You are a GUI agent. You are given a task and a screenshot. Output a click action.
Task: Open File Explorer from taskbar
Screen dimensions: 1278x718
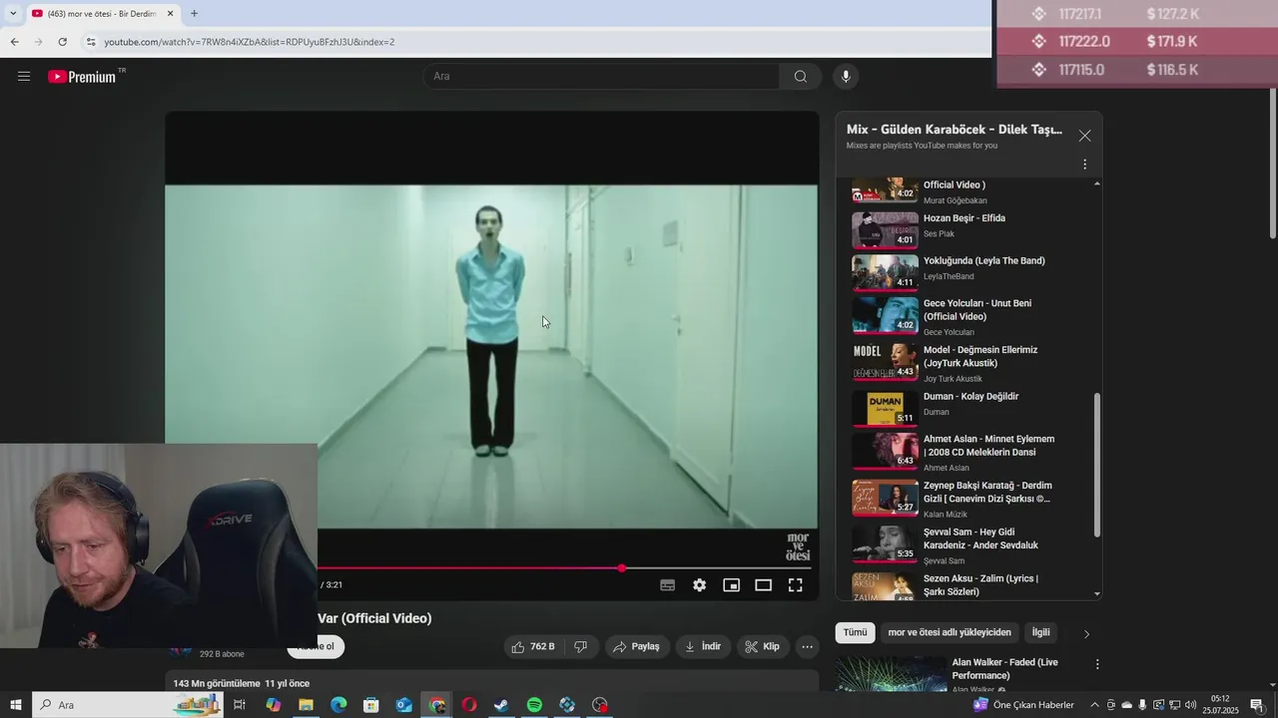[x=306, y=705]
